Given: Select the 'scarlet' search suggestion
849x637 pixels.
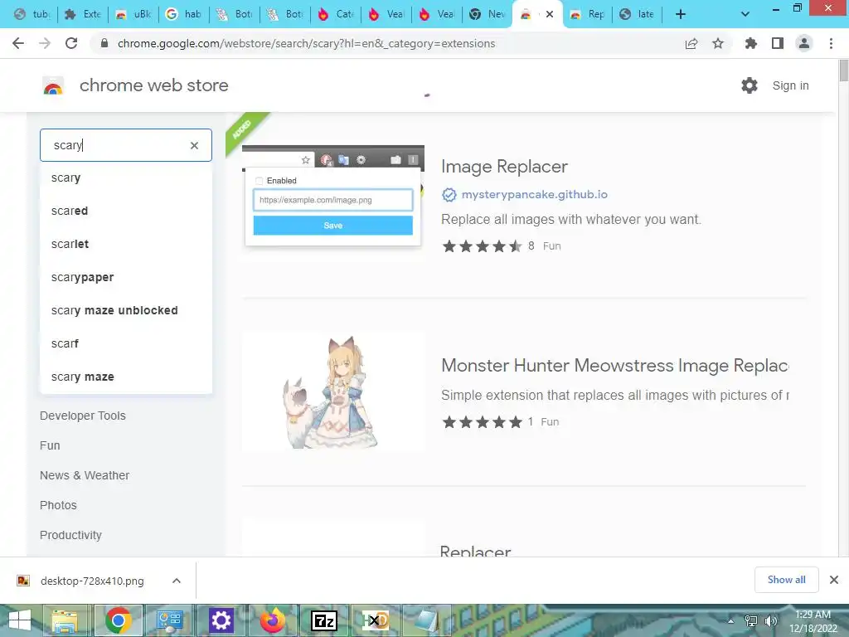Looking at the screenshot, I should pyautogui.click(x=126, y=244).
